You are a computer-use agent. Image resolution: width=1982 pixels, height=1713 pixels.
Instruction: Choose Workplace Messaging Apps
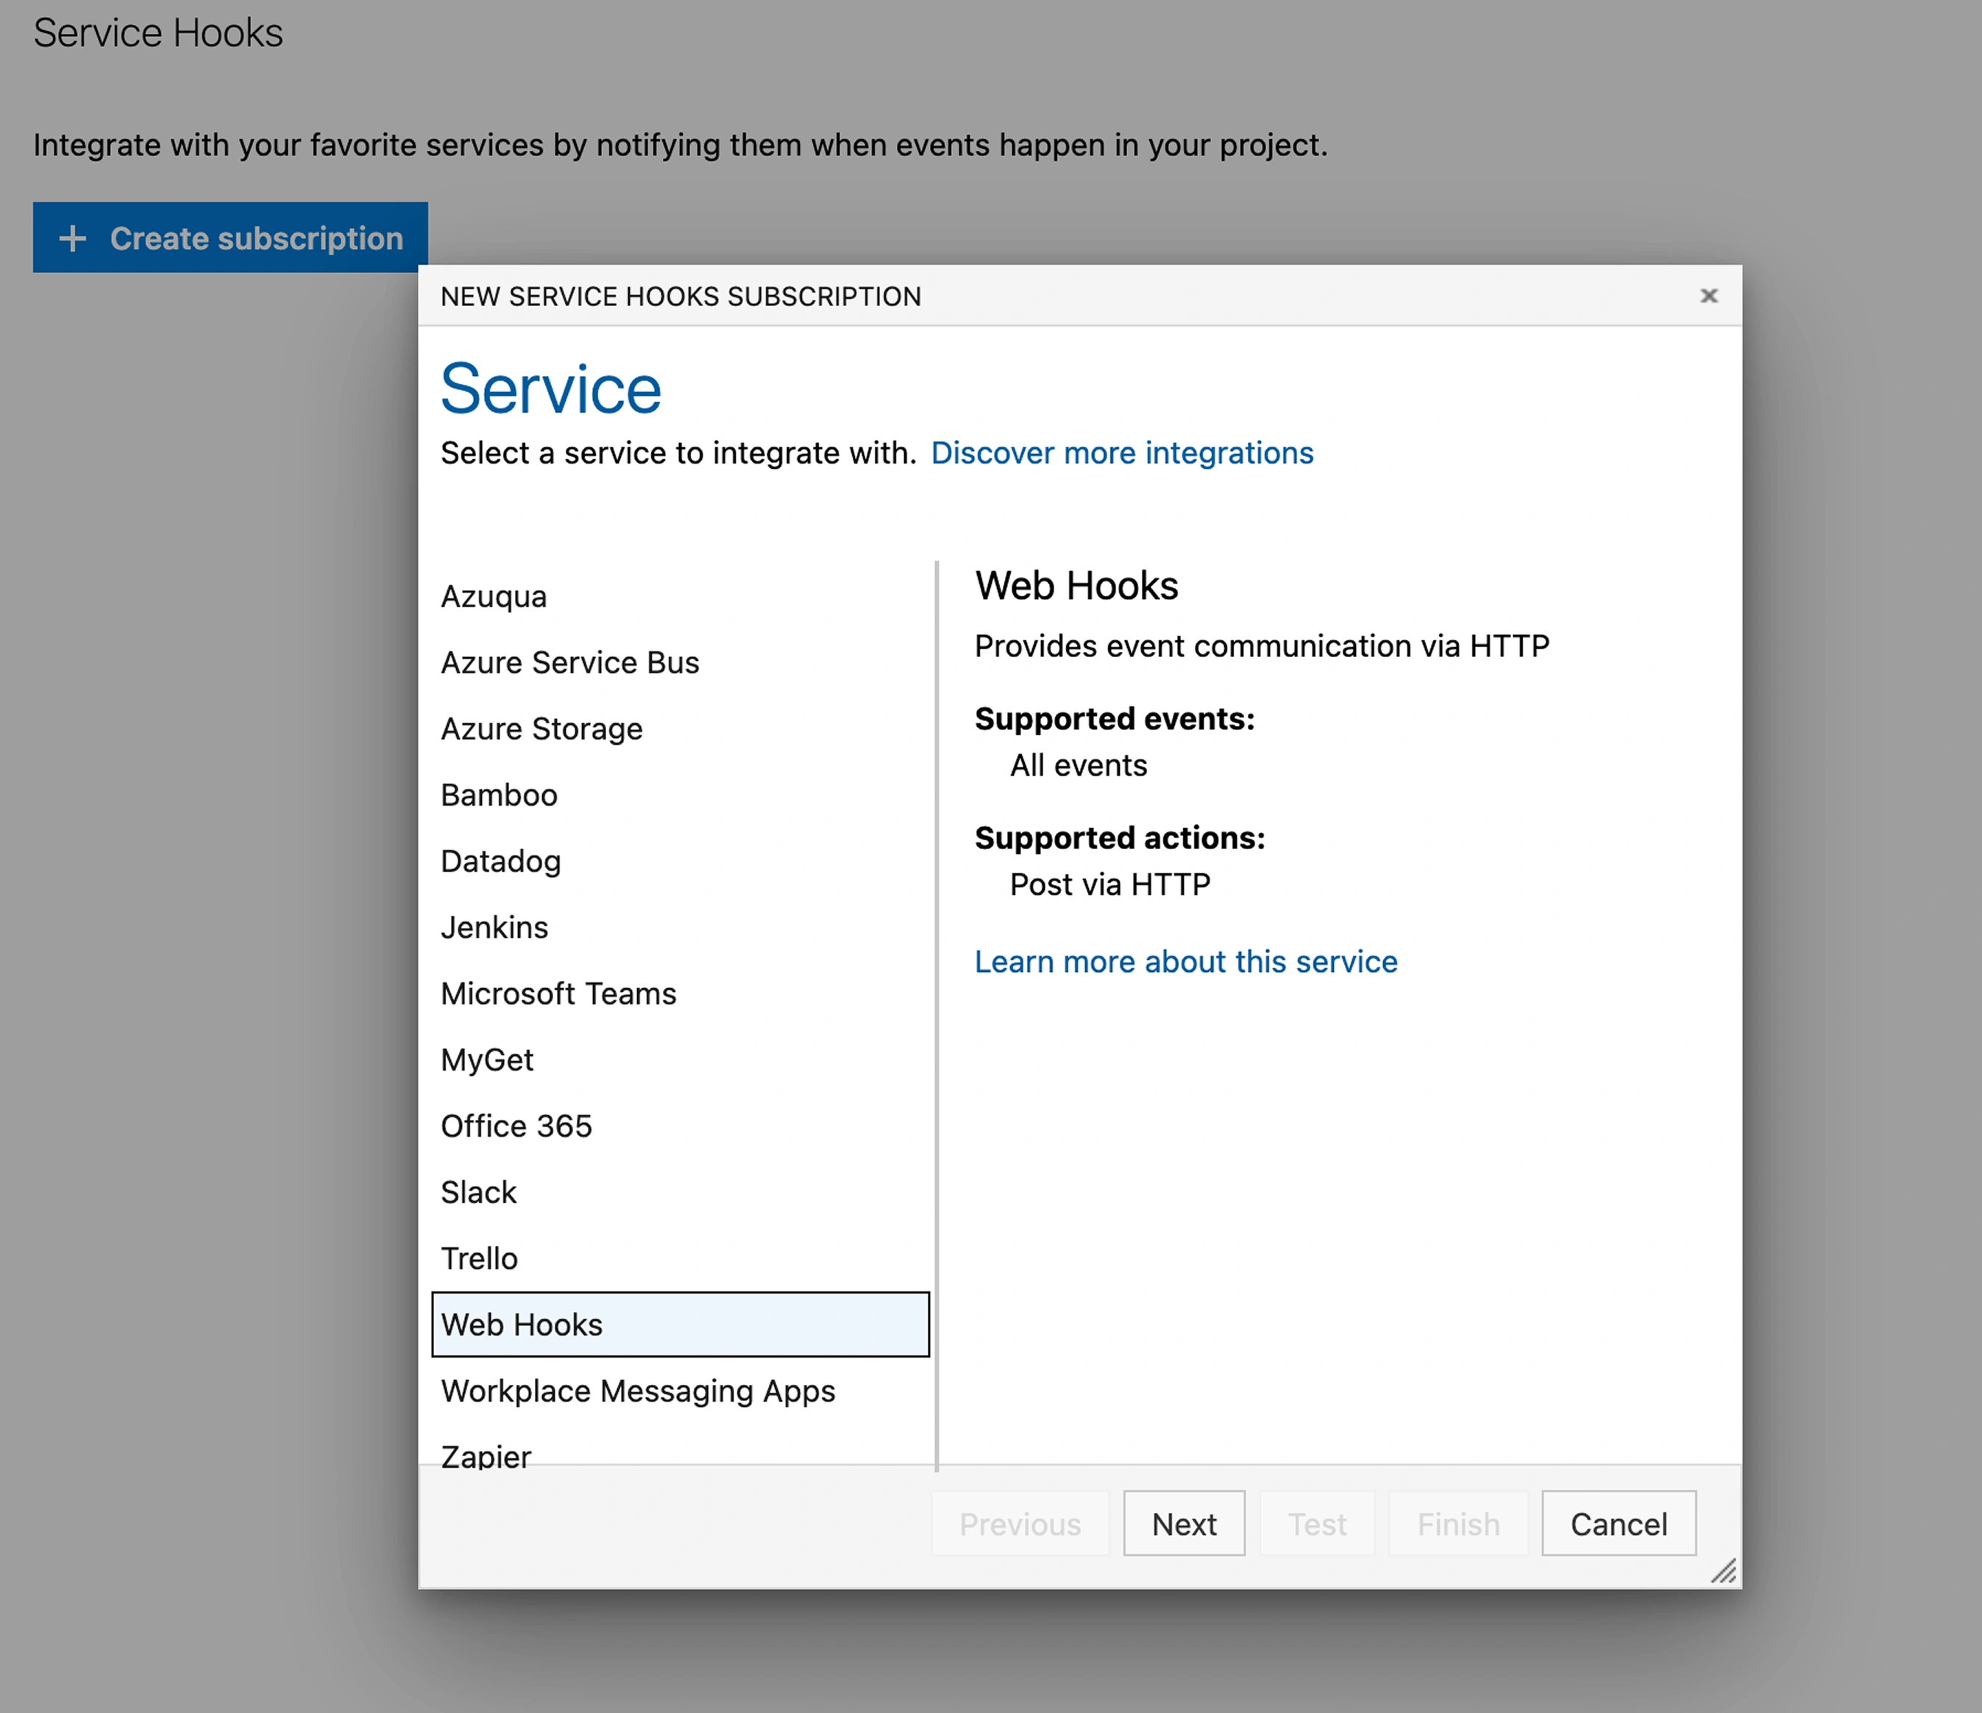pyautogui.click(x=637, y=1391)
